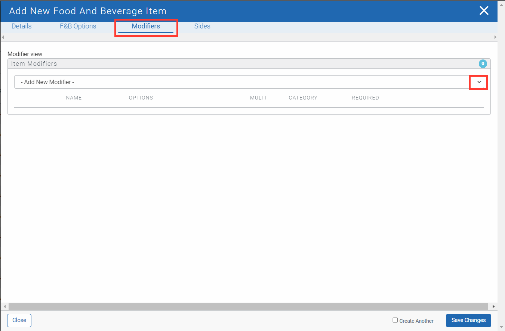This screenshot has height=331, width=505.
Task: Click the CATEGORY column header
Action: point(303,98)
